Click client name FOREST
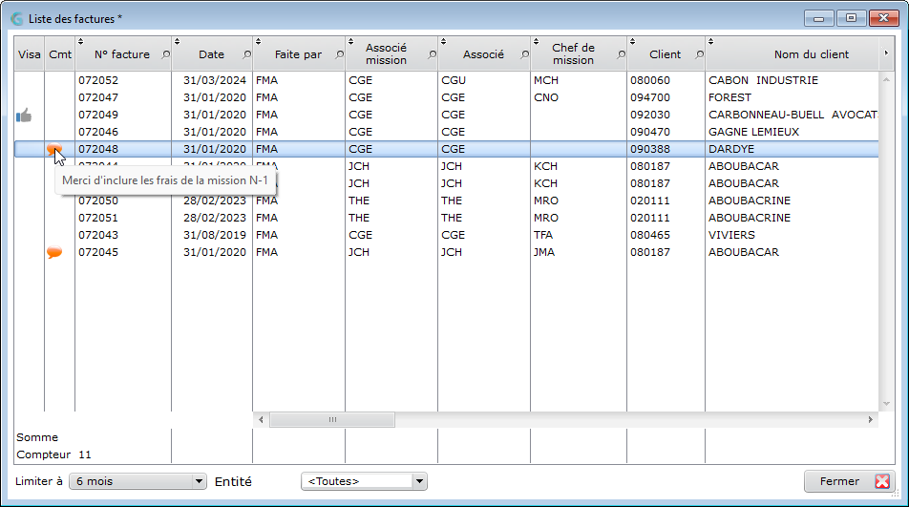 (729, 98)
